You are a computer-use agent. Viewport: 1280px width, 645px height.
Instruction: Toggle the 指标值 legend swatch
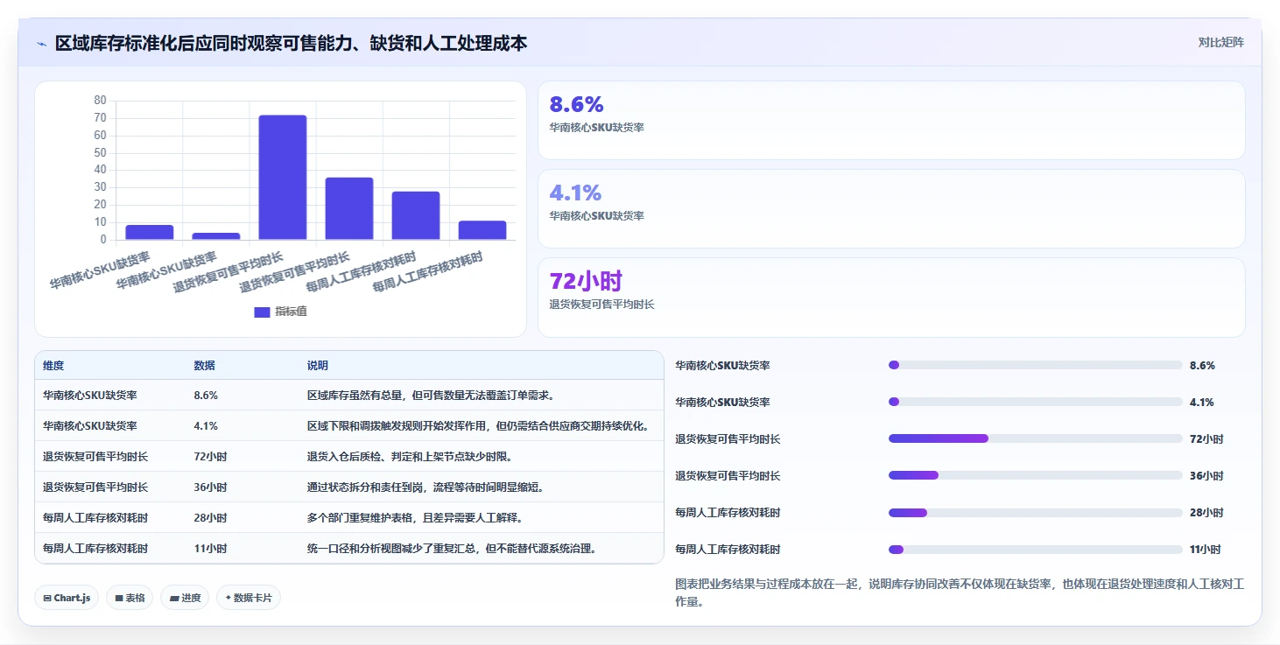pyautogui.click(x=262, y=312)
